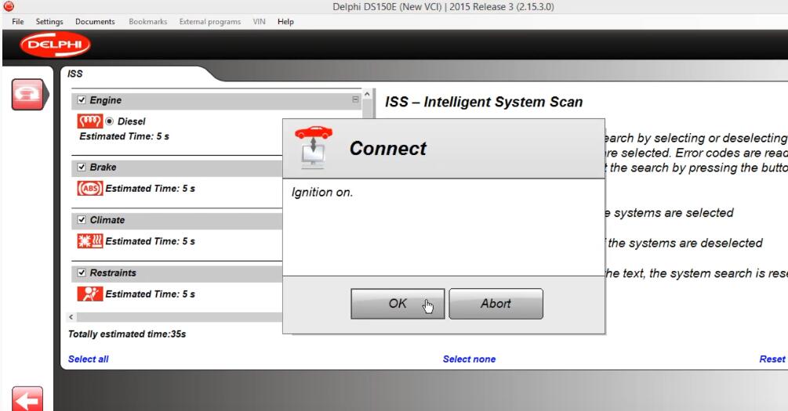Uncheck the Brake system checkbox
The width and height of the screenshot is (788, 411).
coord(82,168)
